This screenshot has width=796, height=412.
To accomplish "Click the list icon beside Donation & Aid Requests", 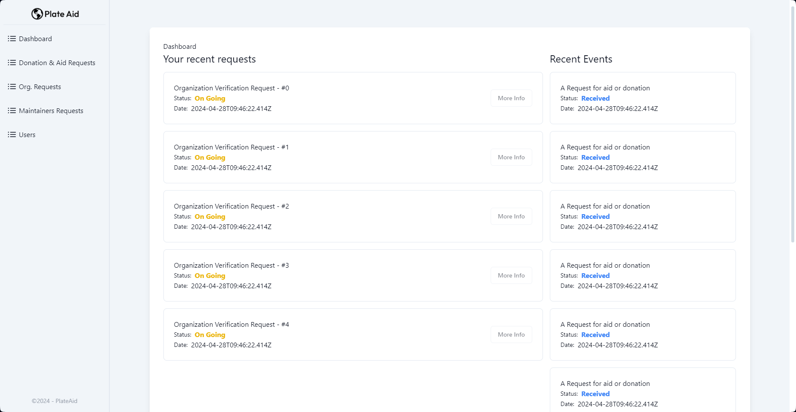I will tap(12, 63).
